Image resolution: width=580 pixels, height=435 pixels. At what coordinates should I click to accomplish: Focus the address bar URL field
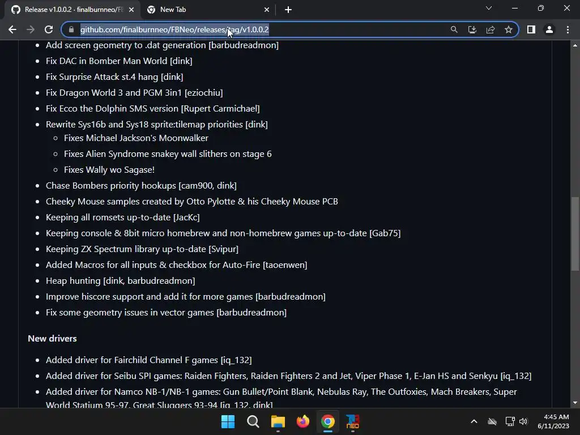(259, 29)
